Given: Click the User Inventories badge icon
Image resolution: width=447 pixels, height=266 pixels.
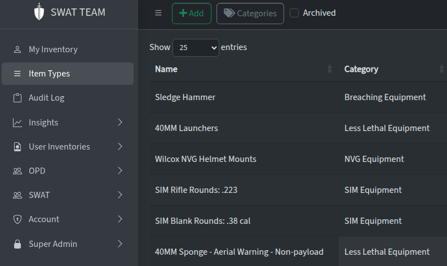Looking at the screenshot, I should 17,147.
